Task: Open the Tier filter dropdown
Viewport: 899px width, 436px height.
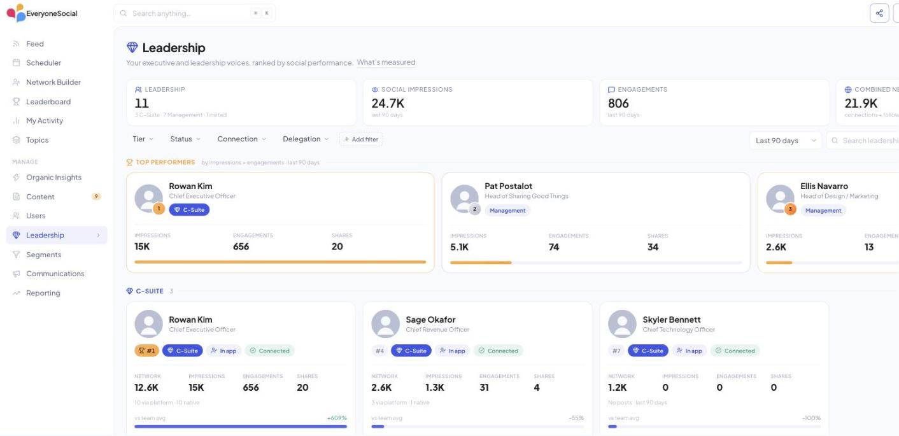Action: coord(143,139)
